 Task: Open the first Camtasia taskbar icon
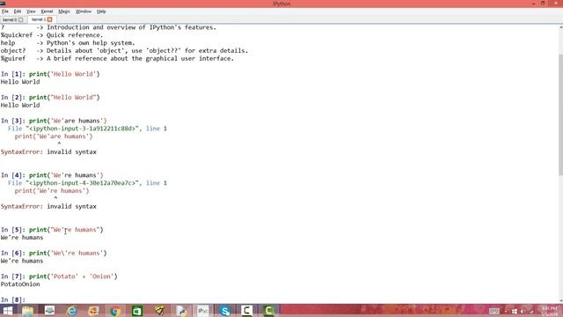click(x=246, y=311)
